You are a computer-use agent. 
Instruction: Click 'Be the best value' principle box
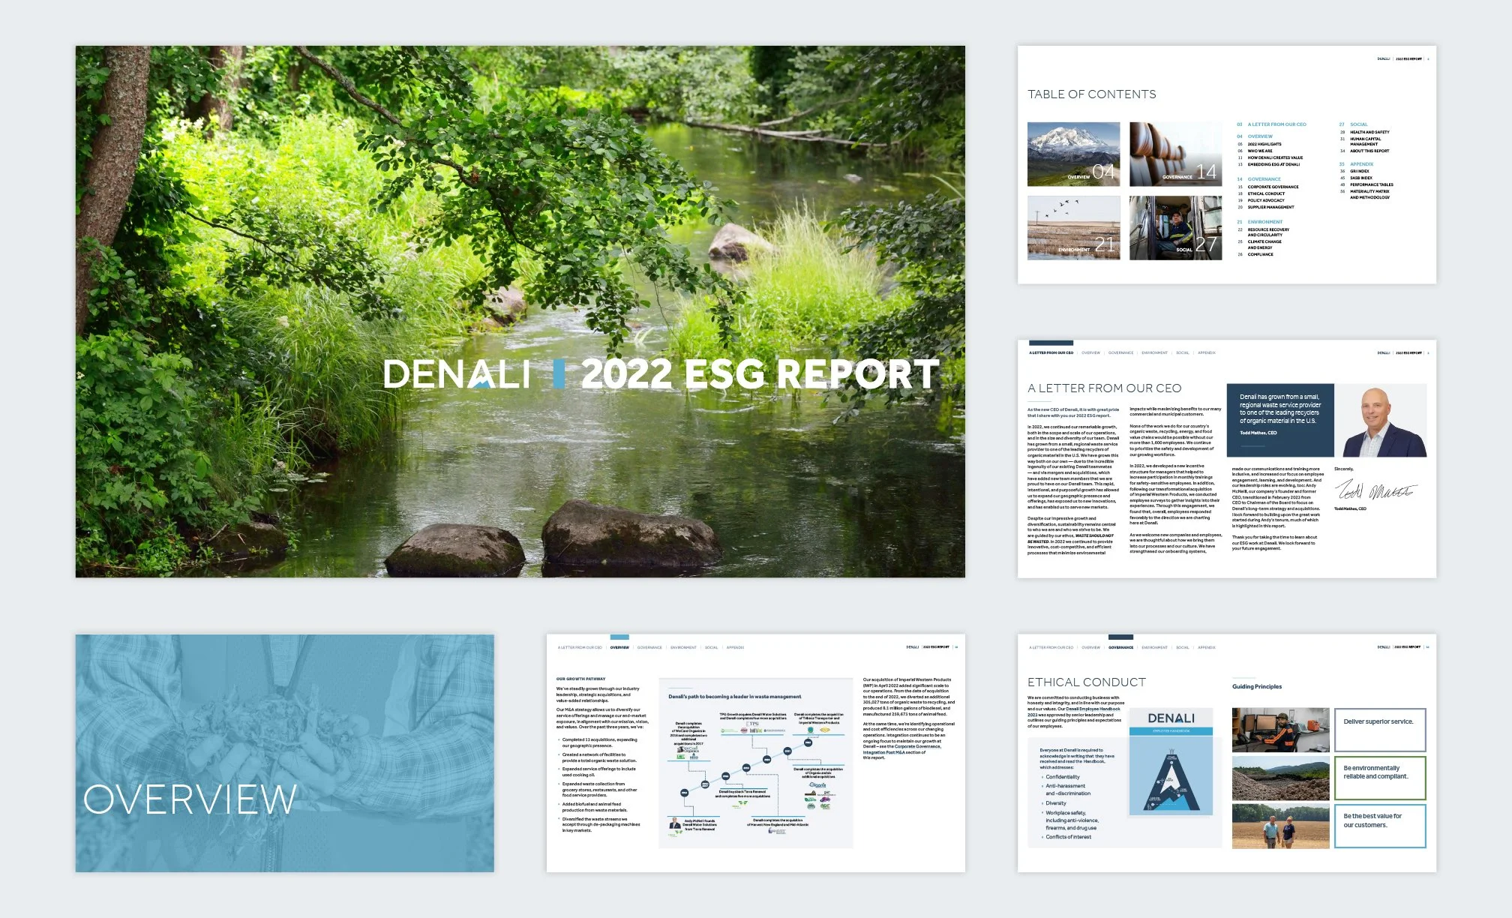(x=1379, y=826)
